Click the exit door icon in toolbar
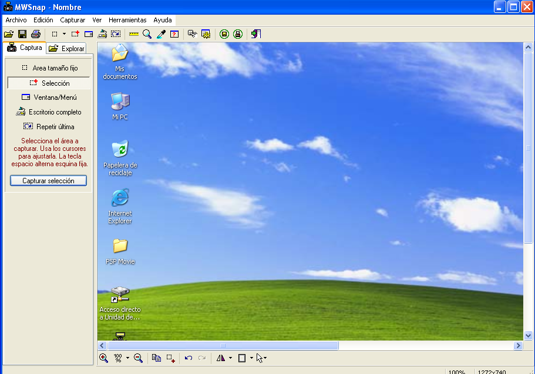This screenshot has height=374, width=535. (x=256, y=34)
